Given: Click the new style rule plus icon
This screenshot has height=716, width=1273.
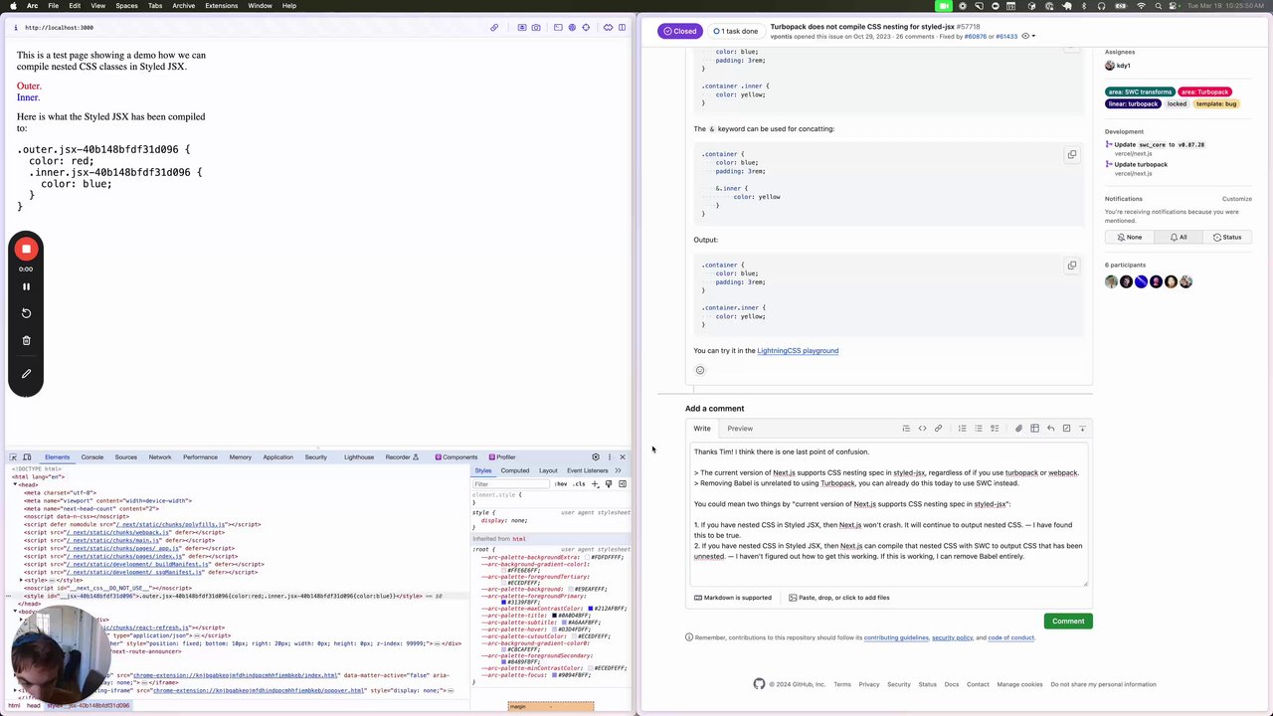Looking at the screenshot, I should [595, 484].
